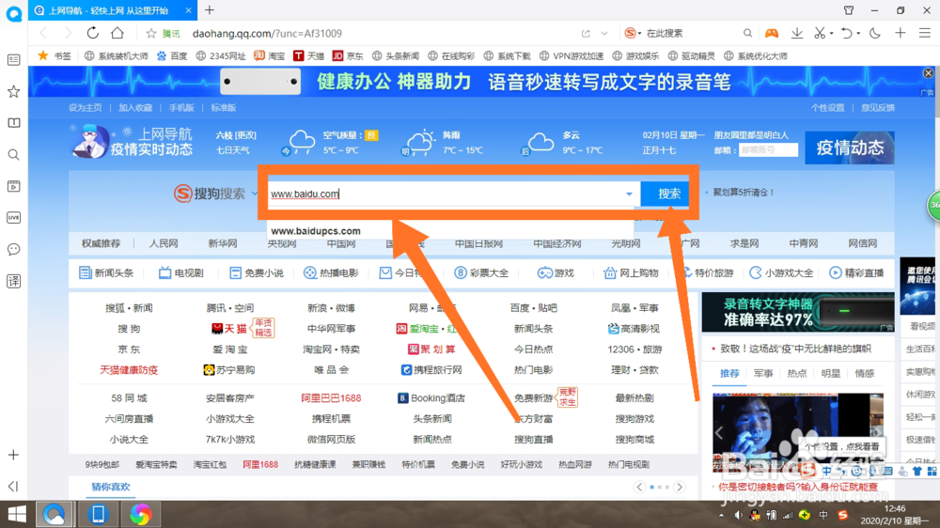Screen dimensions: 940x528
Task: Switch to the 热点 news tab
Action: (x=797, y=373)
